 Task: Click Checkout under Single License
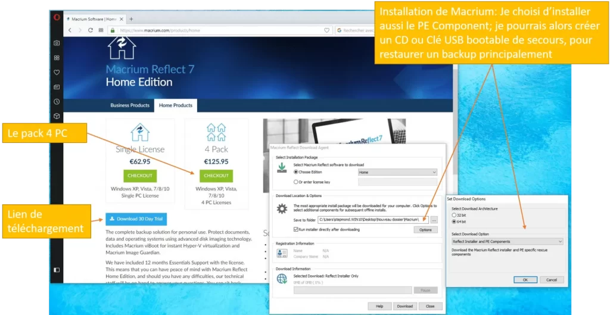click(x=139, y=176)
